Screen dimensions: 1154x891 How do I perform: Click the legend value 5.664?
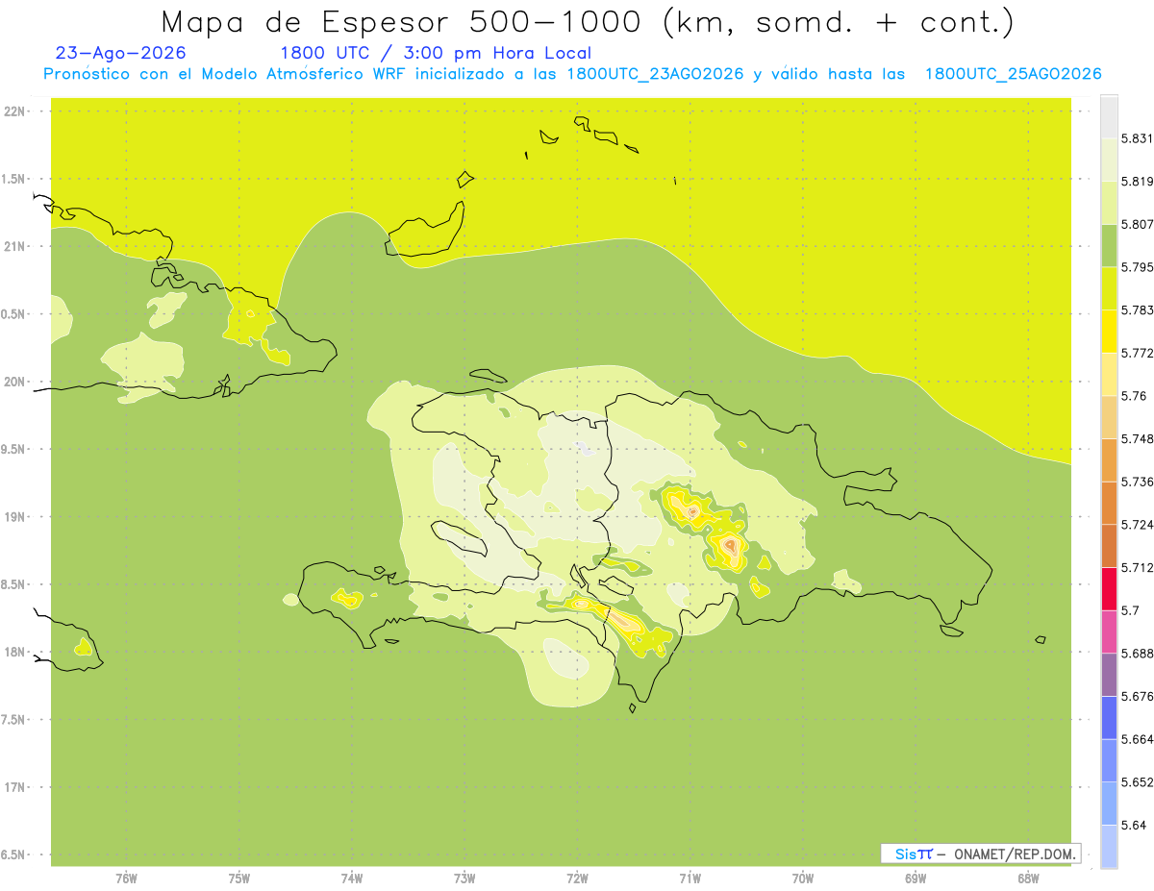(x=1138, y=739)
